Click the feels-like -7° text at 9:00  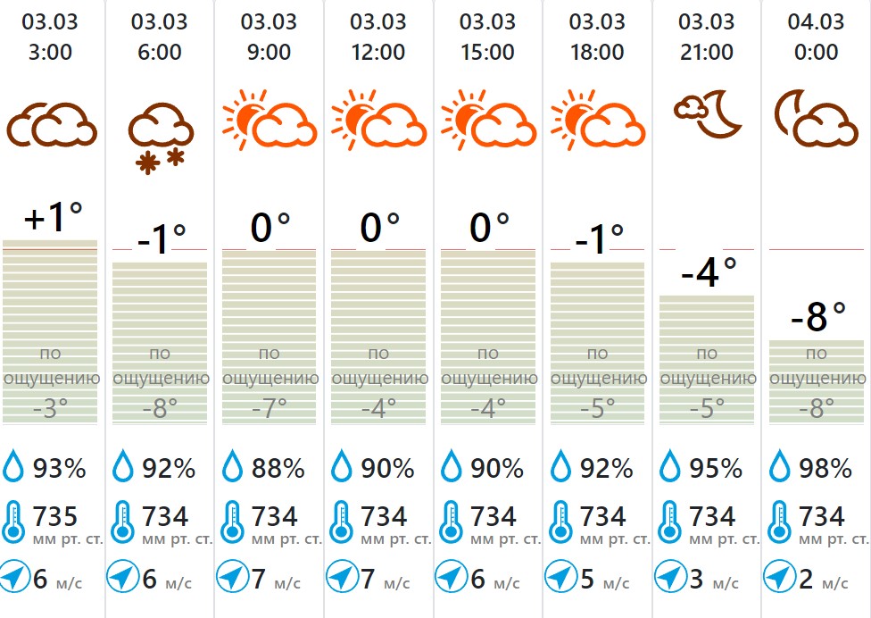click(269, 408)
